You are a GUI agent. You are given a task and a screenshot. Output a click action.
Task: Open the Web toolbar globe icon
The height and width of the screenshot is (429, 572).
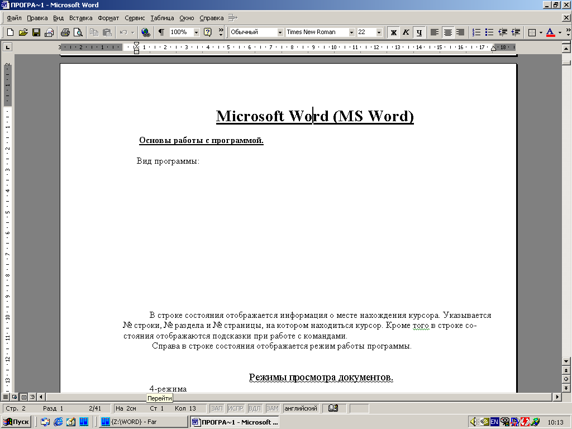[146, 32]
